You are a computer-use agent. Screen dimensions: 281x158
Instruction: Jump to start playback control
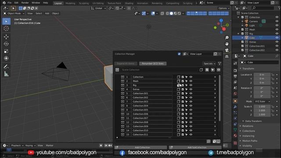(106, 145)
